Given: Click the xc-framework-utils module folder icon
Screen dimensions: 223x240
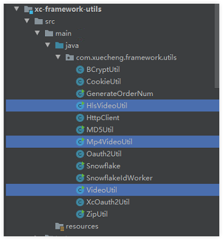Looking at the screenshot, I should [x=28, y=10].
